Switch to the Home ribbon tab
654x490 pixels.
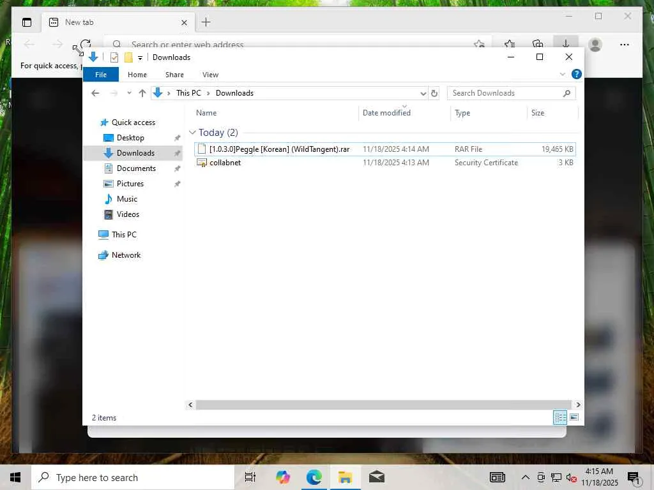click(x=137, y=75)
